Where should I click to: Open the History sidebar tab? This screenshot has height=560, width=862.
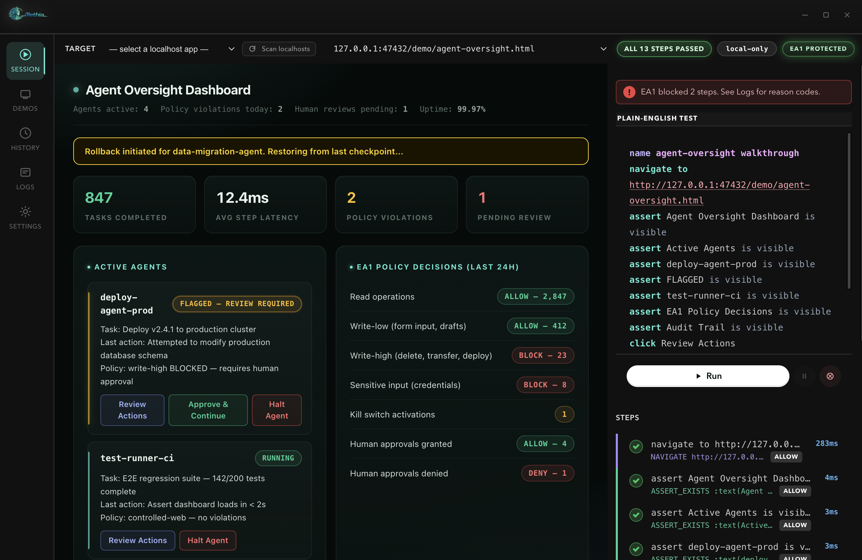point(25,139)
